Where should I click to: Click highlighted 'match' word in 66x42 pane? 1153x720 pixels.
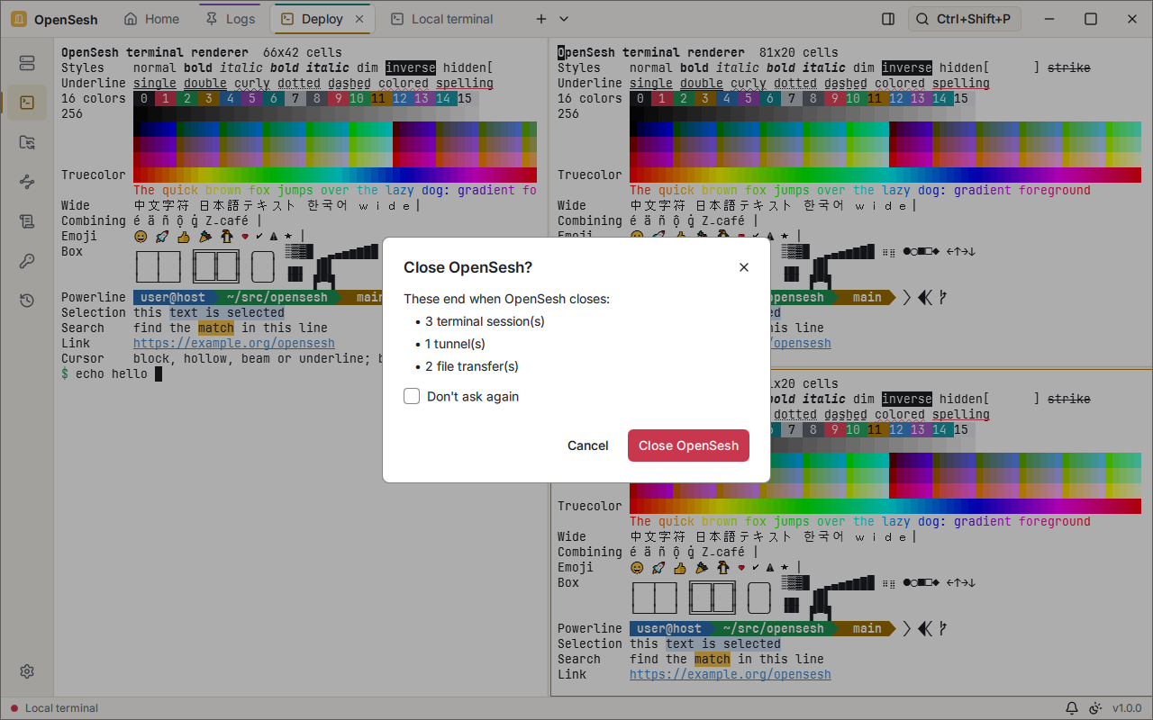click(216, 328)
